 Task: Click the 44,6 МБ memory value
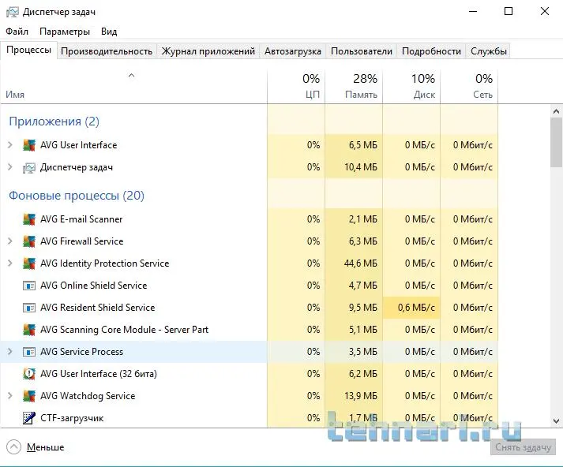361,263
